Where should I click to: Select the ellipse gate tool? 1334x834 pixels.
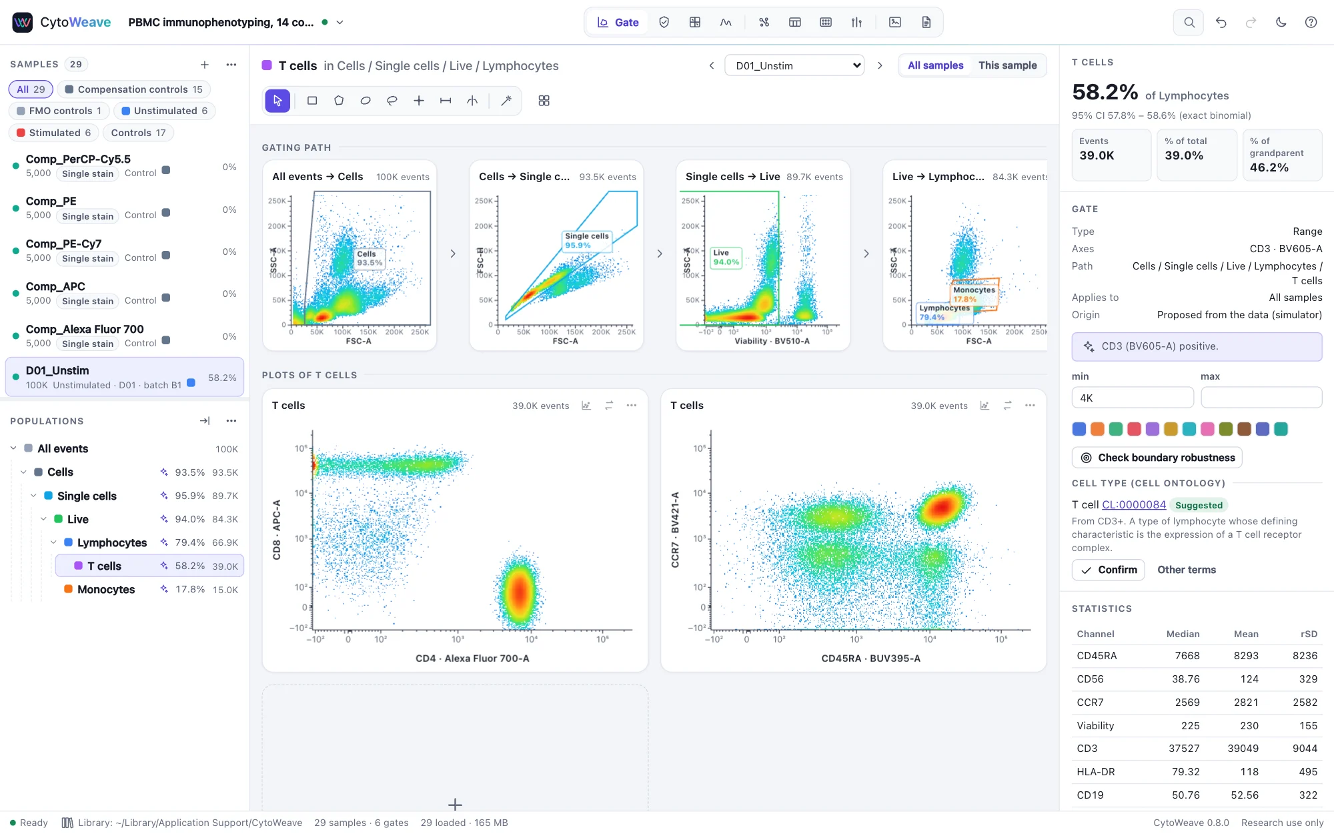366,101
